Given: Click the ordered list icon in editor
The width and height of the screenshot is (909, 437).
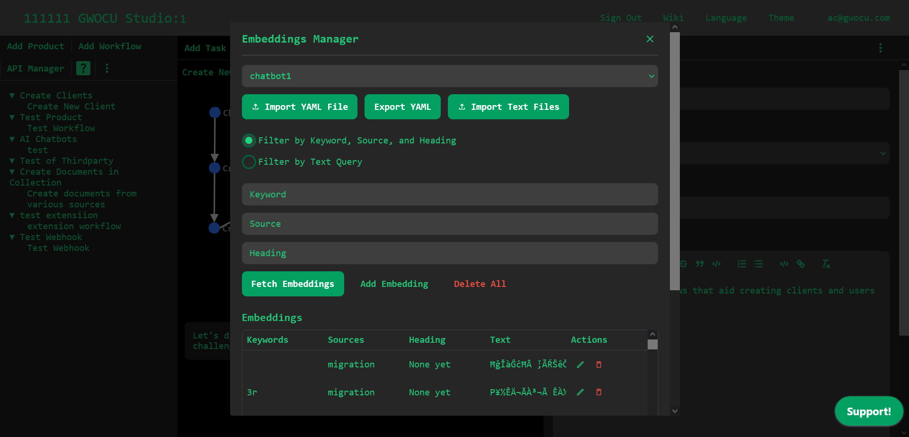Looking at the screenshot, I should [x=742, y=264].
